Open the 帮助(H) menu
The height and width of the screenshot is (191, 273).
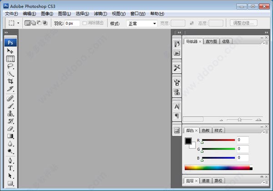pos(157,14)
